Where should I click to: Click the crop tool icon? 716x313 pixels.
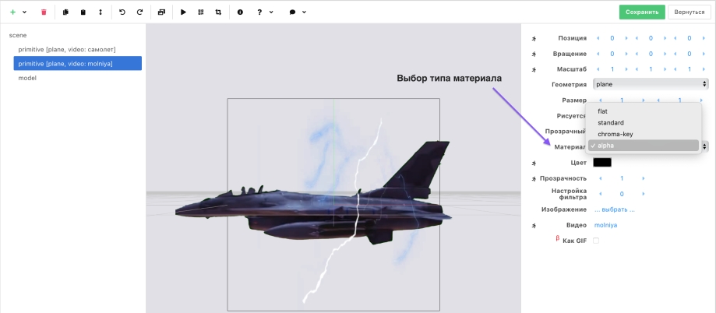pyautogui.click(x=218, y=12)
